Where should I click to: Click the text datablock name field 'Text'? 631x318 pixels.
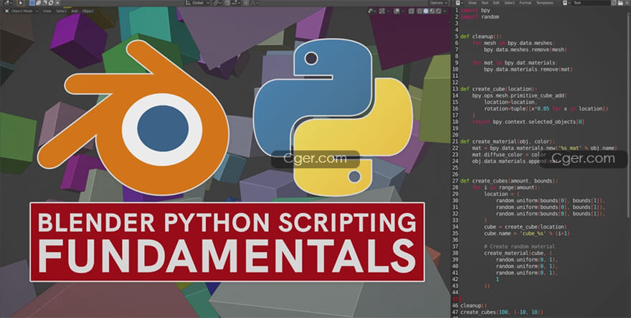[x=591, y=3]
